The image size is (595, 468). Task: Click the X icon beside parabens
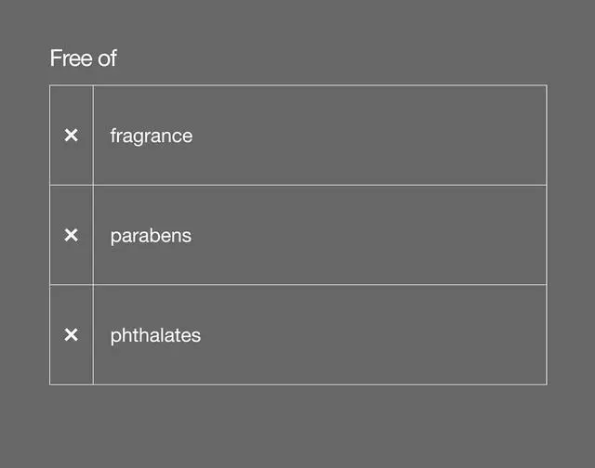[71, 235]
